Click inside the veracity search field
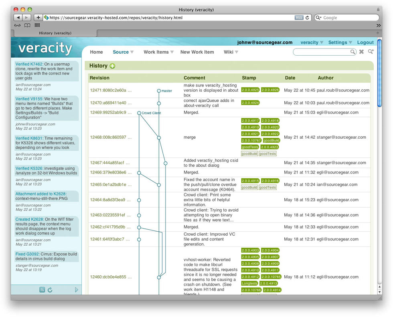Viewport: 393px width, 317px height. tap(323, 52)
